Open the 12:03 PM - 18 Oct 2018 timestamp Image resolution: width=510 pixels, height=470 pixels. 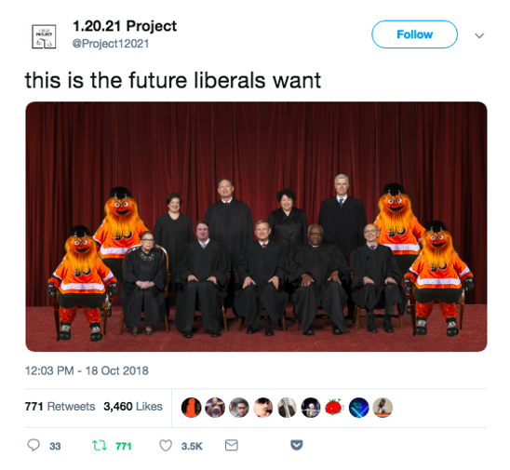click(87, 370)
